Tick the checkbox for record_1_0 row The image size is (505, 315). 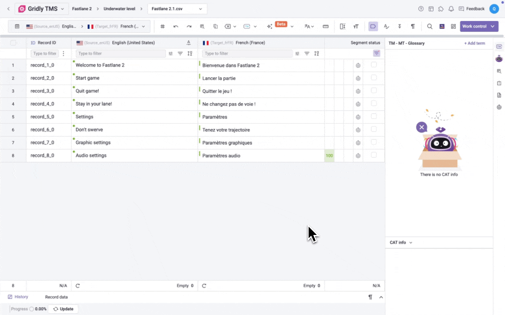point(373,65)
